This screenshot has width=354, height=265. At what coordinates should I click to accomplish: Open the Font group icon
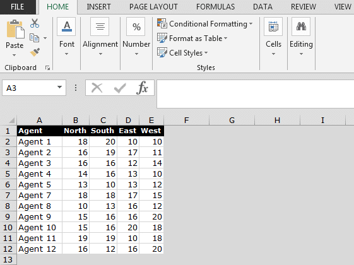pyautogui.click(x=66, y=26)
